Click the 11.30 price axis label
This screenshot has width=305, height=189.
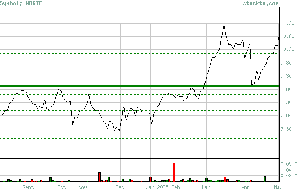[x=287, y=23]
